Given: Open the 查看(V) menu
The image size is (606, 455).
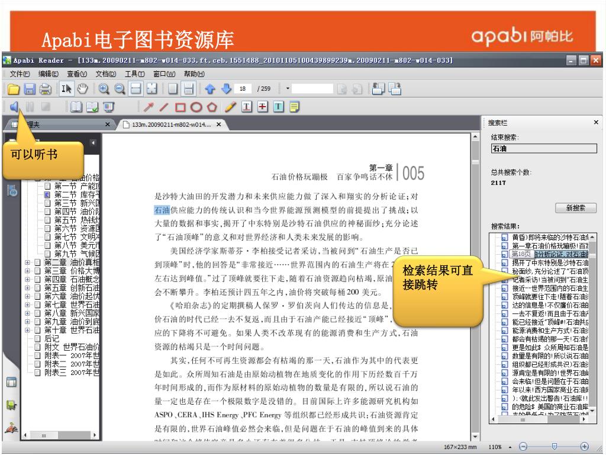Looking at the screenshot, I should 77,73.
